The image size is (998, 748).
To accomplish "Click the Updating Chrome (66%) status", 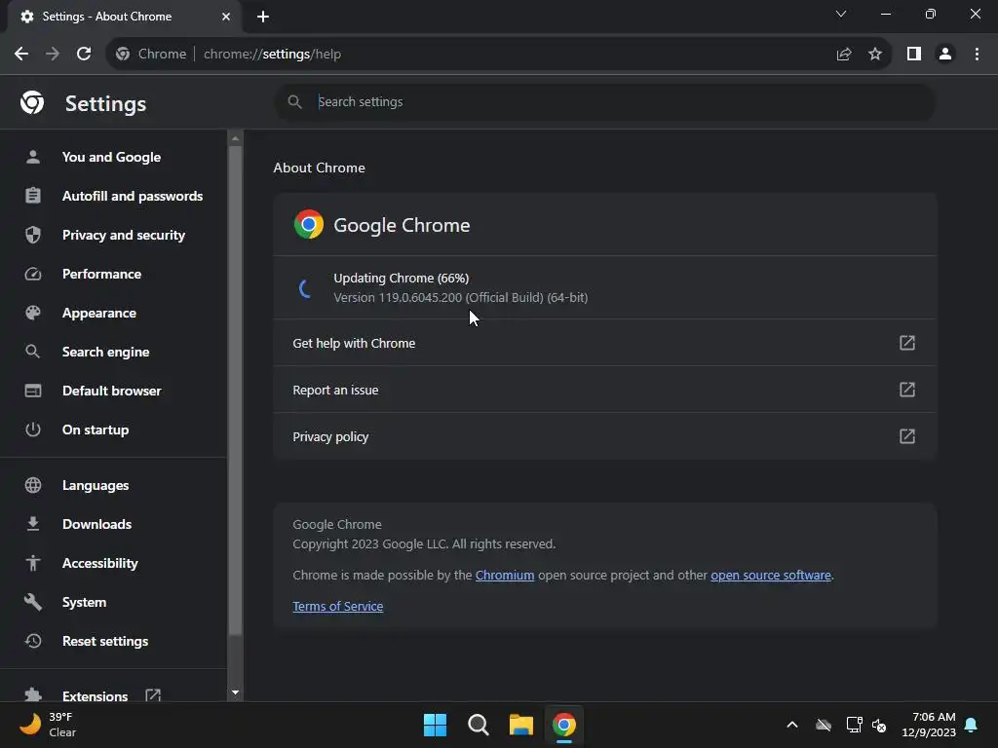I will [x=401, y=278].
